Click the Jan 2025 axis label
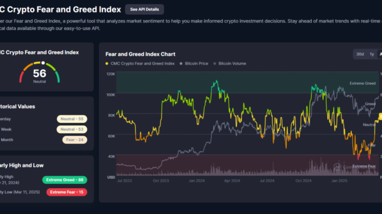The height and width of the screenshot is (214, 382). (x=339, y=181)
